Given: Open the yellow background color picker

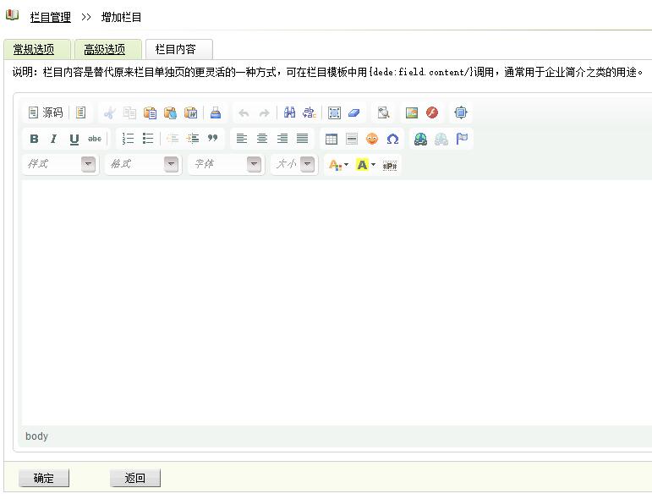Looking at the screenshot, I should point(365,165).
